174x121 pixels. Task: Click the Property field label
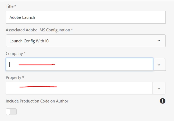tap(15, 78)
